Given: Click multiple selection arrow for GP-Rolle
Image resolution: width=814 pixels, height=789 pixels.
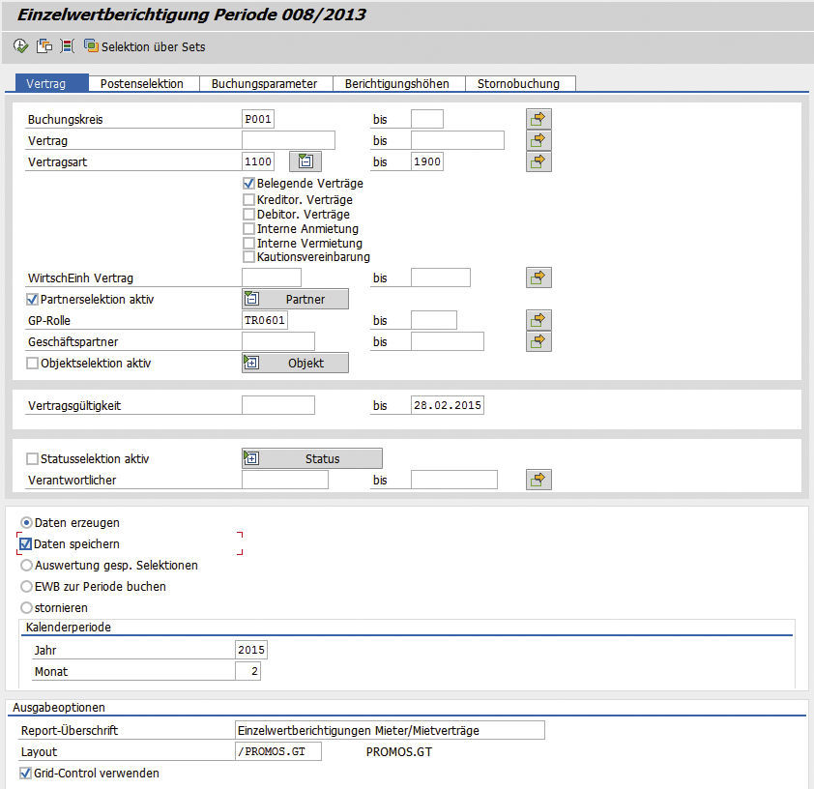Looking at the screenshot, I should coord(538,320).
